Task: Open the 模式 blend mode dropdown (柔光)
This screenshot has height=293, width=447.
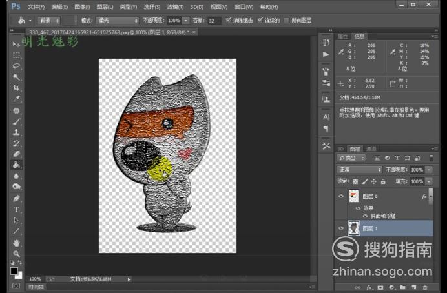Action: pos(118,21)
